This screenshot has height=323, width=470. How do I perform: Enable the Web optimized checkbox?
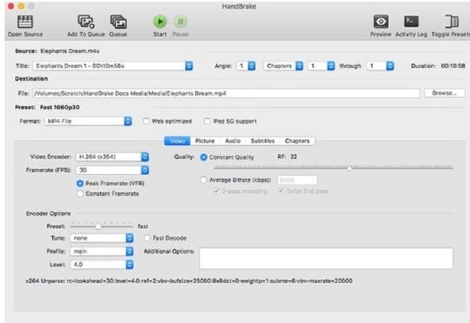(x=147, y=121)
